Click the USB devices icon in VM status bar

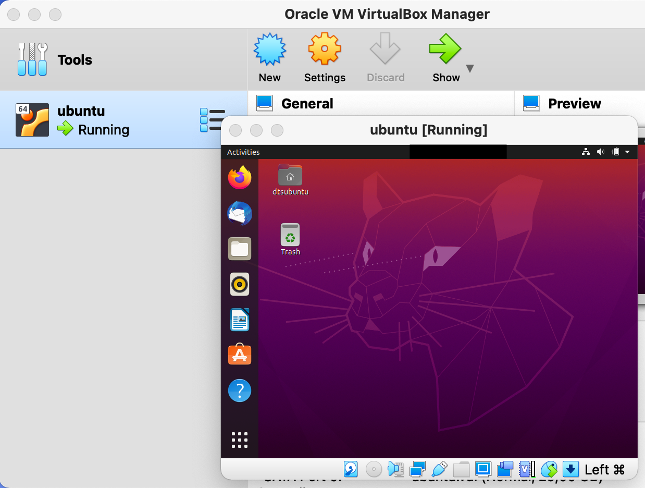click(x=439, y=469)
